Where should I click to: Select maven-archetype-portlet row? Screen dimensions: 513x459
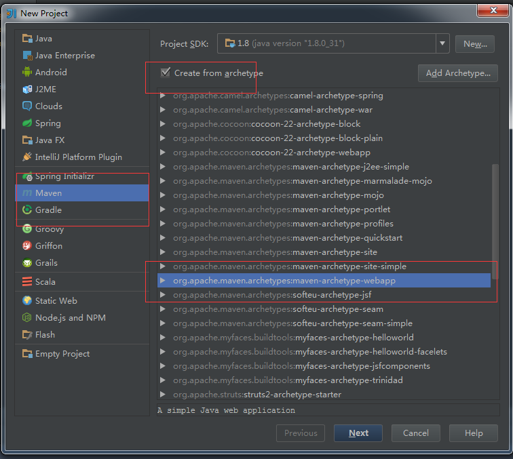tap(324, 209)
